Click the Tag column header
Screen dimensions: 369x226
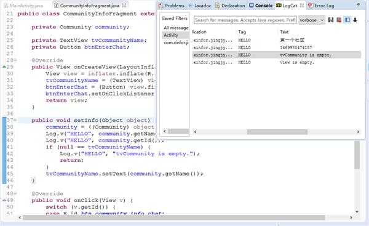click(x=242, y=32)
